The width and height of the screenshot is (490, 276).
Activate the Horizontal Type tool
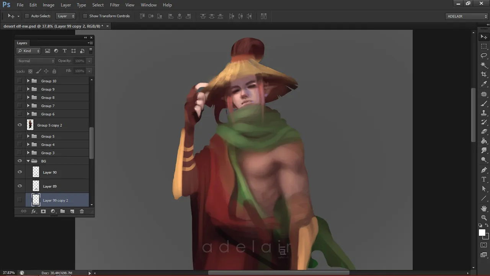(x=484, y=179)
